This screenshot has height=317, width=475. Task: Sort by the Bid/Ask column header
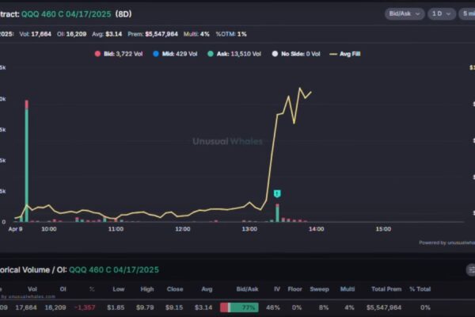click(247, 289)
